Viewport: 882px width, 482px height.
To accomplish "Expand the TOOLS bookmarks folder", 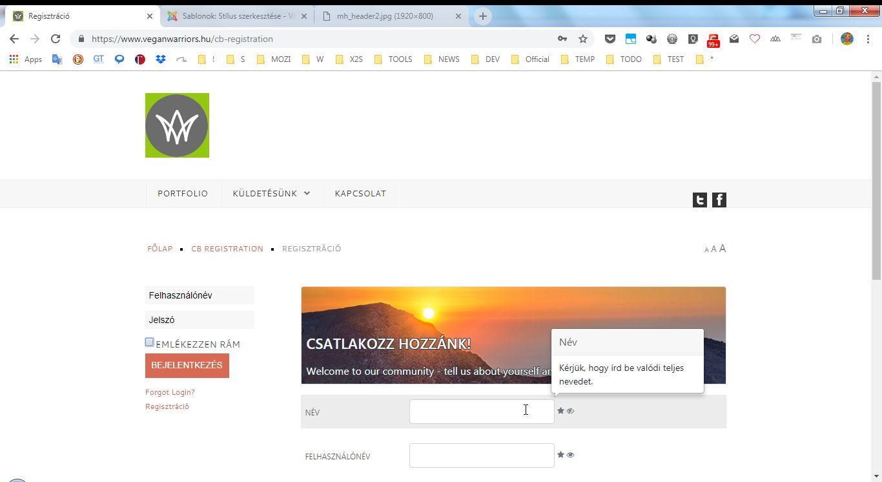I will 393,59.
